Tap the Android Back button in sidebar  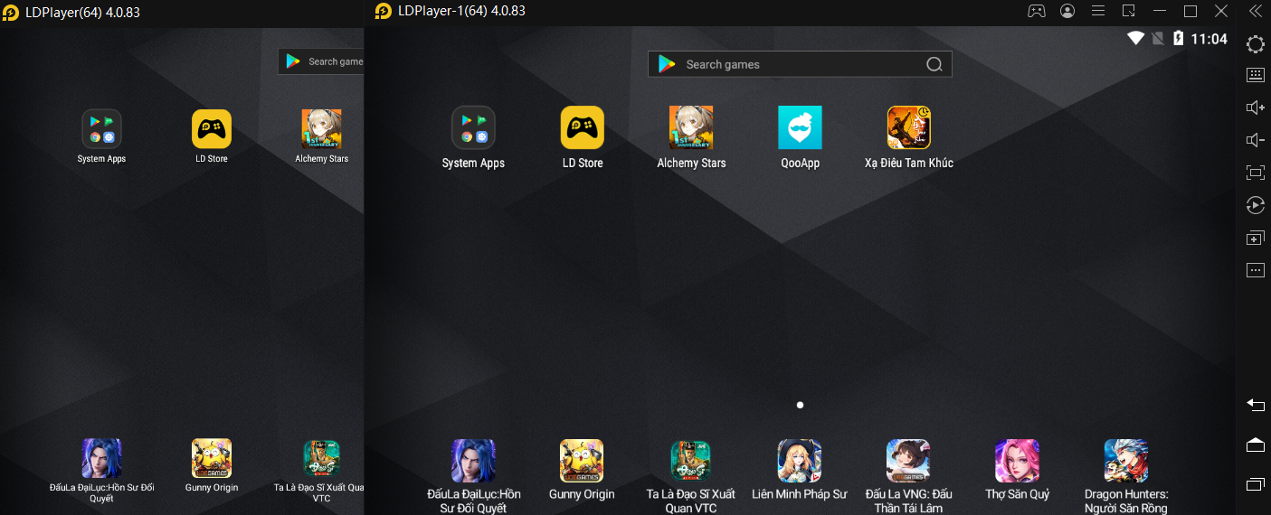tap(1255, 405)
